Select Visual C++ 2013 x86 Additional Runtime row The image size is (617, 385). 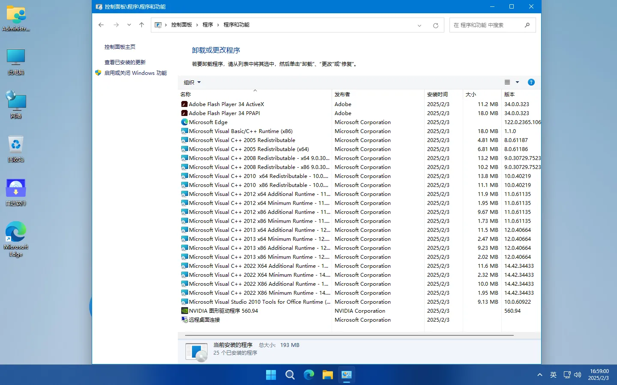(x=359, y=248)
